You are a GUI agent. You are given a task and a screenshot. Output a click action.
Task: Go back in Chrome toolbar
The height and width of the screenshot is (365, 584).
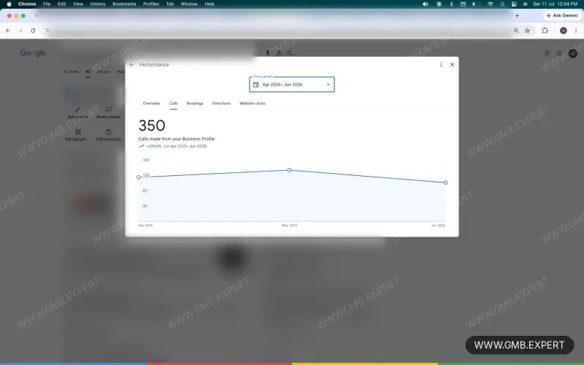pos(8,31)
